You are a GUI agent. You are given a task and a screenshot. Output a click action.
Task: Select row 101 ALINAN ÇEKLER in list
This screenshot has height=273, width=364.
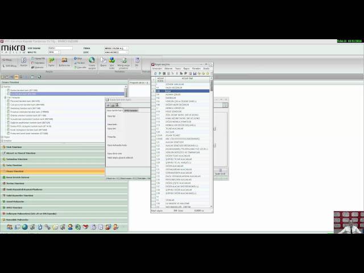click(x=183, y=94)
